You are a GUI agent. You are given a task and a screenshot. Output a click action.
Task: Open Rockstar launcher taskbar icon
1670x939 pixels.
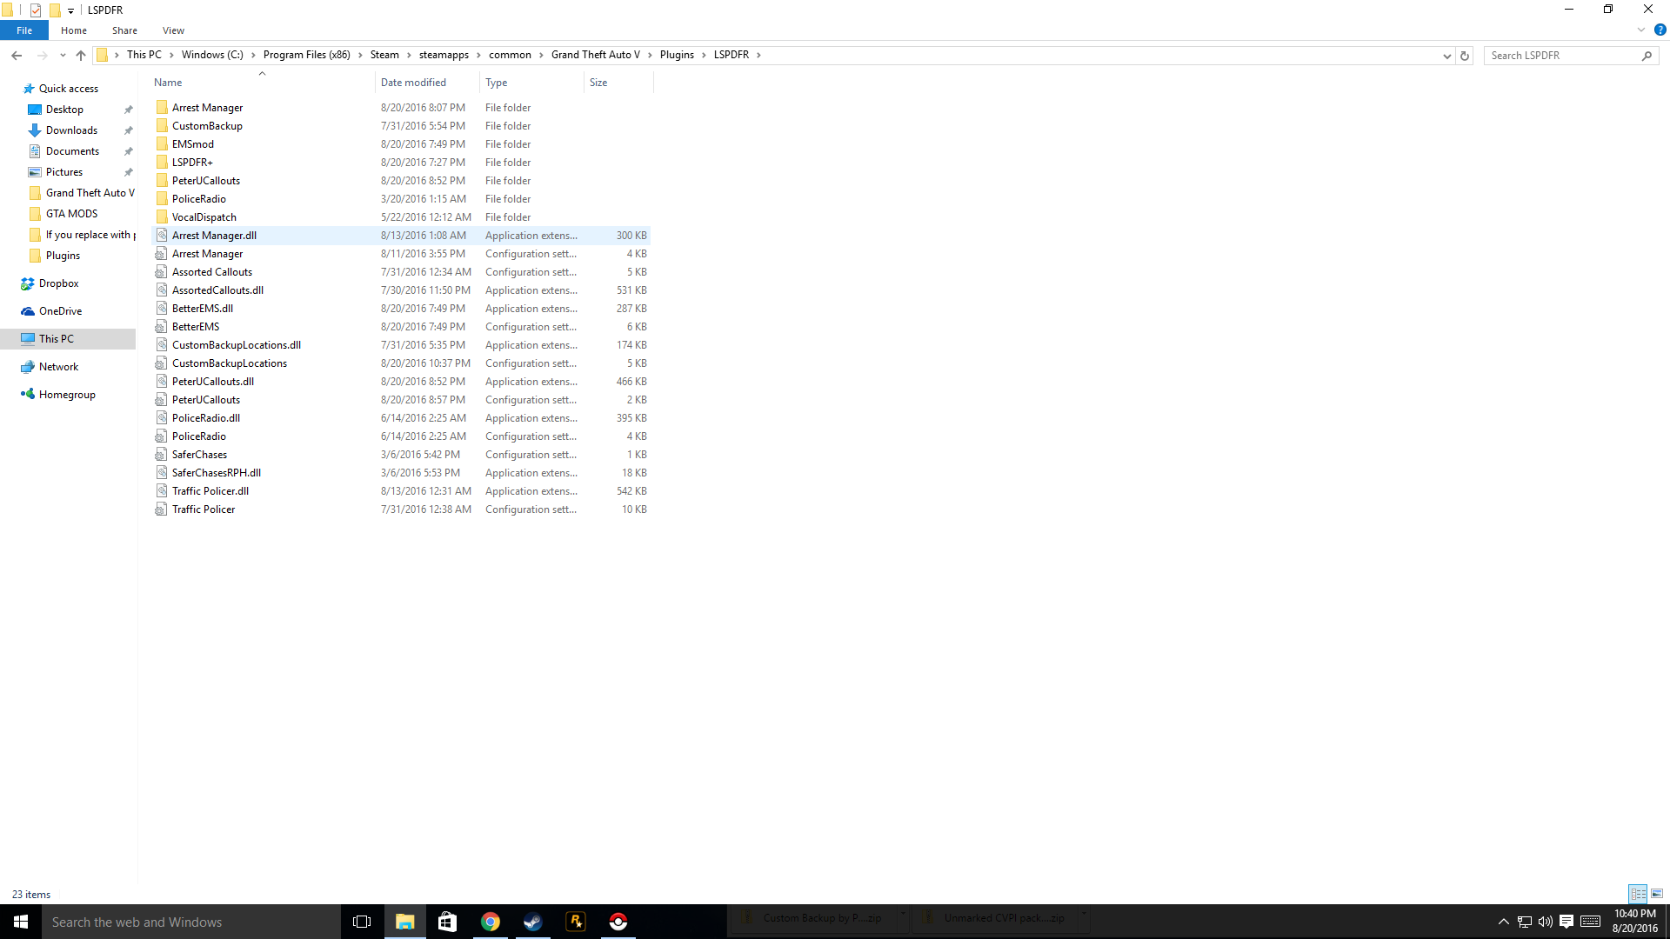[x=576, y=922]
